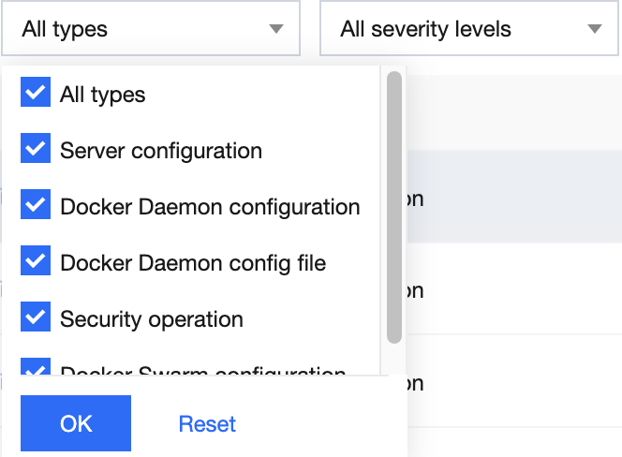The width and height of the screenshot is (622, 457).
Task: Select the Security operation label
Action: click(152, 318)
